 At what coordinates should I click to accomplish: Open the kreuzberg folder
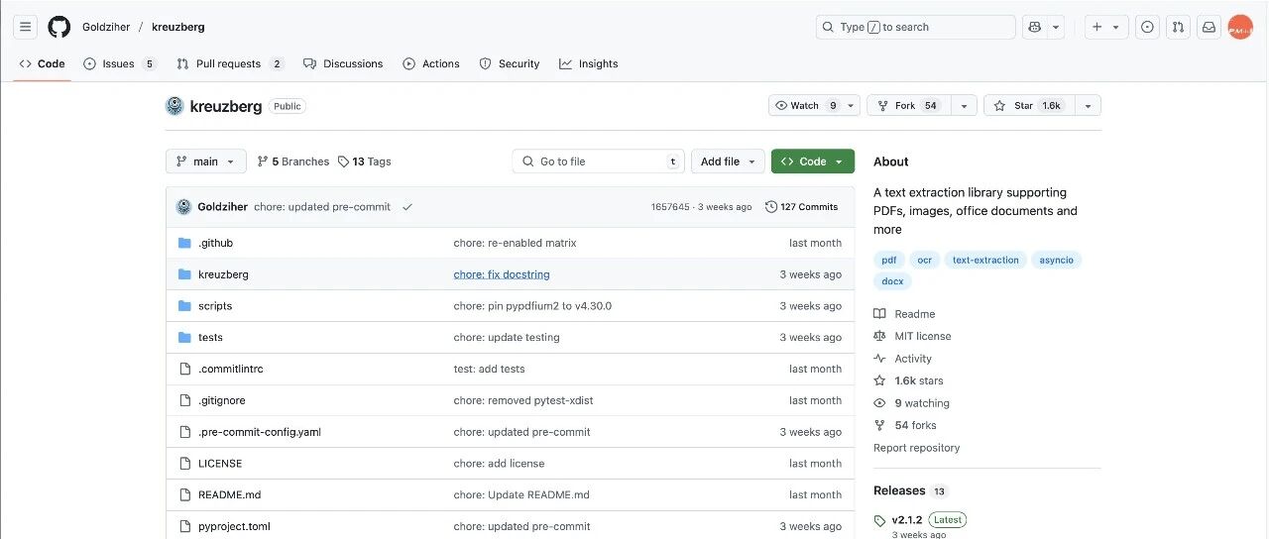(223, 274)
